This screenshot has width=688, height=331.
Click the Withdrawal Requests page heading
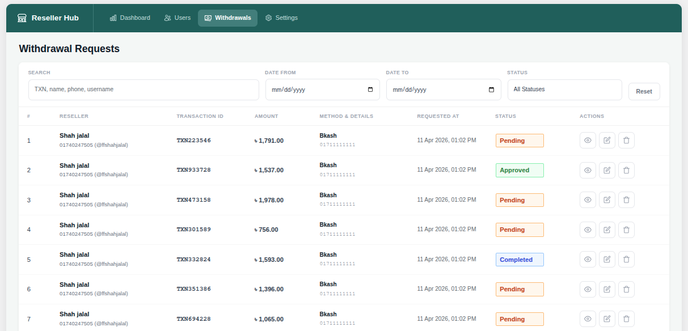69,49
